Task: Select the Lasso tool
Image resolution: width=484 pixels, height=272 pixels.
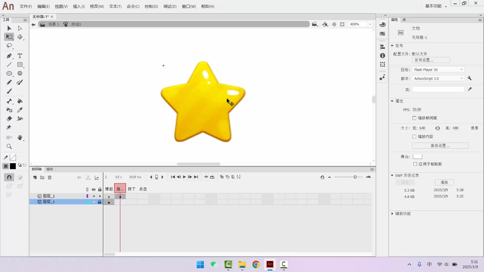Action: point(9,46)
